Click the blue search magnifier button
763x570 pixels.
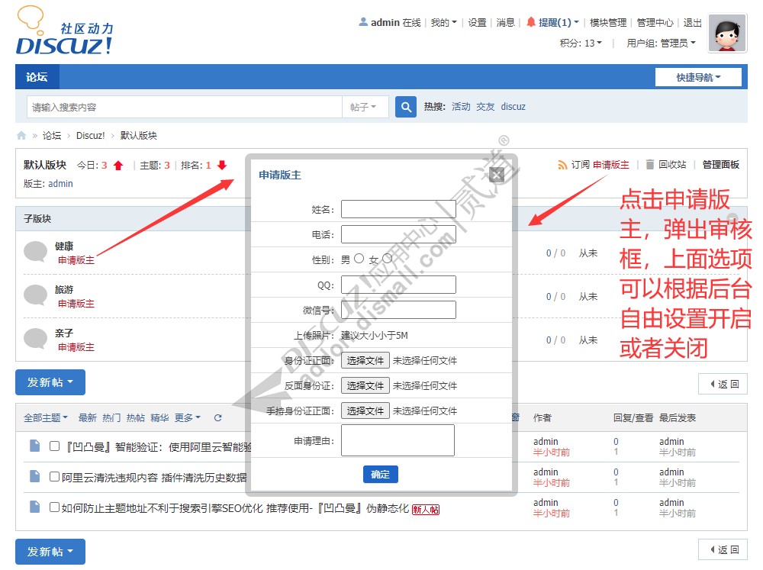point(405,107)
